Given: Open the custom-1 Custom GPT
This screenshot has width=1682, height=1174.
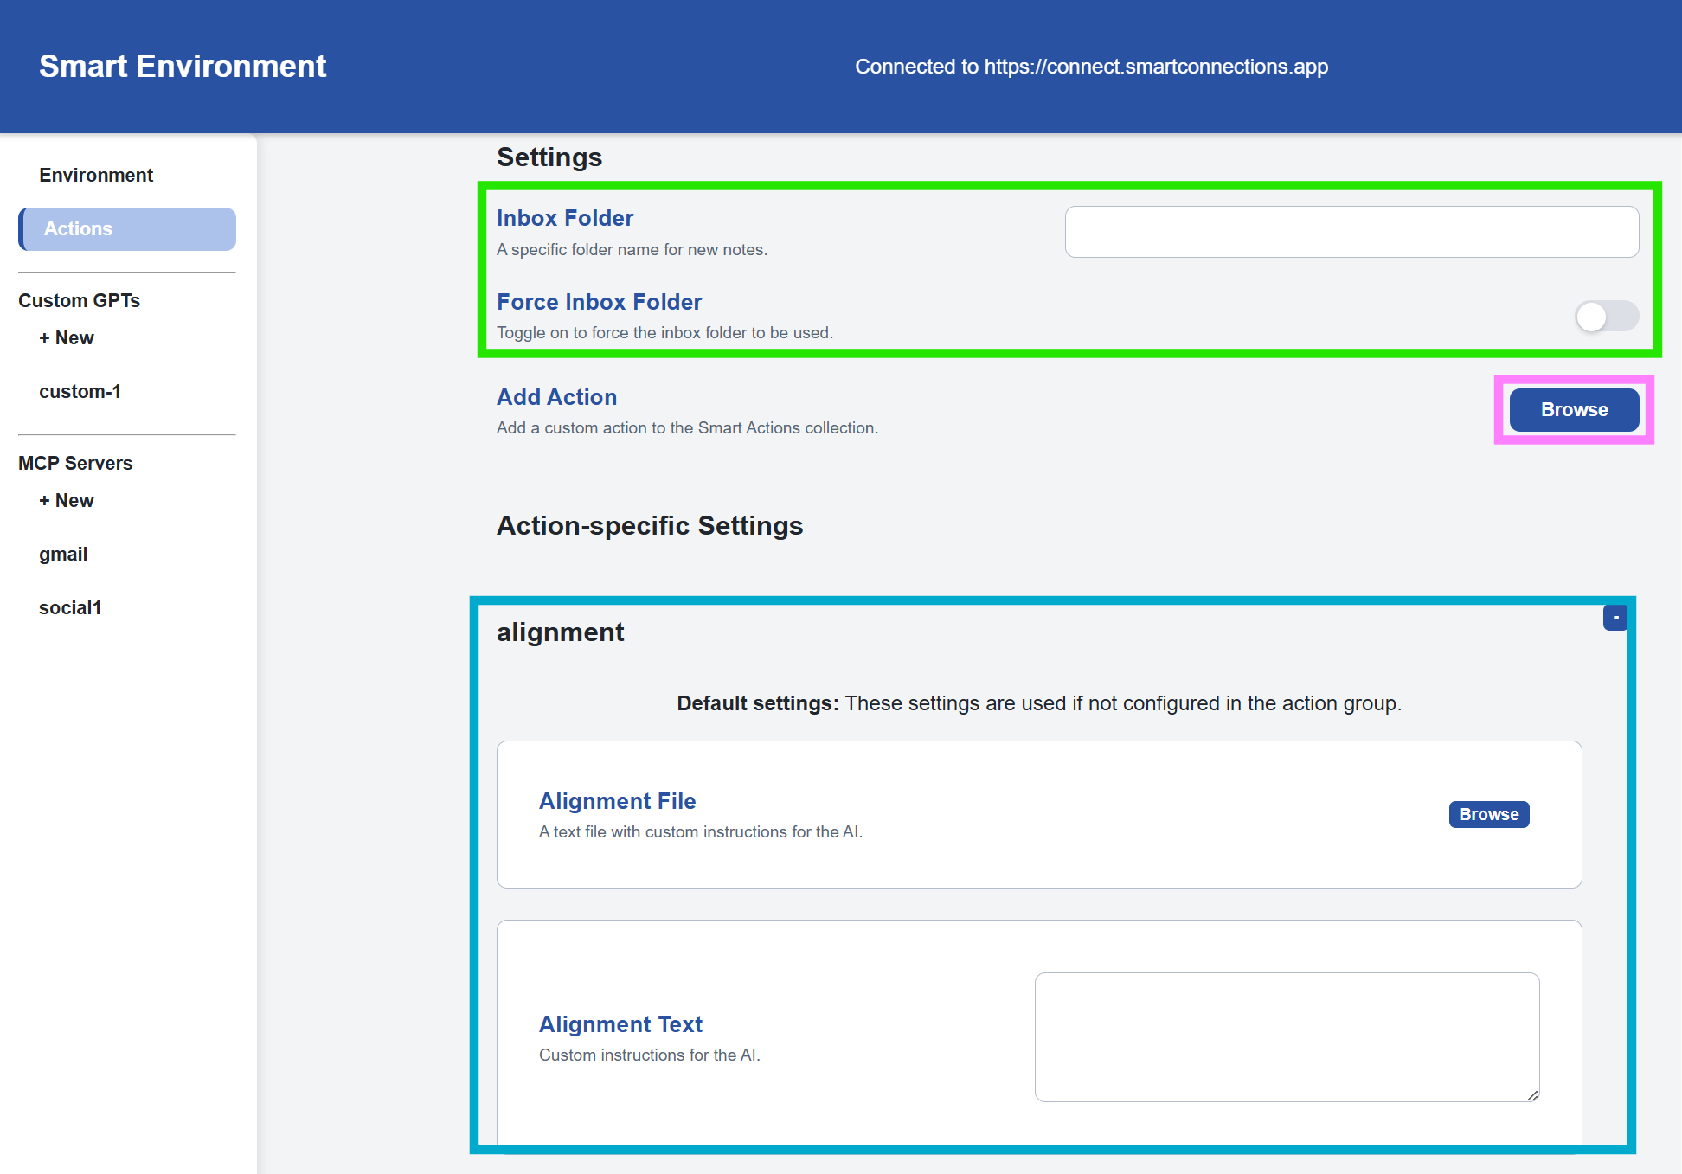Looking at the screenshot, I should (x=80, y=391).
